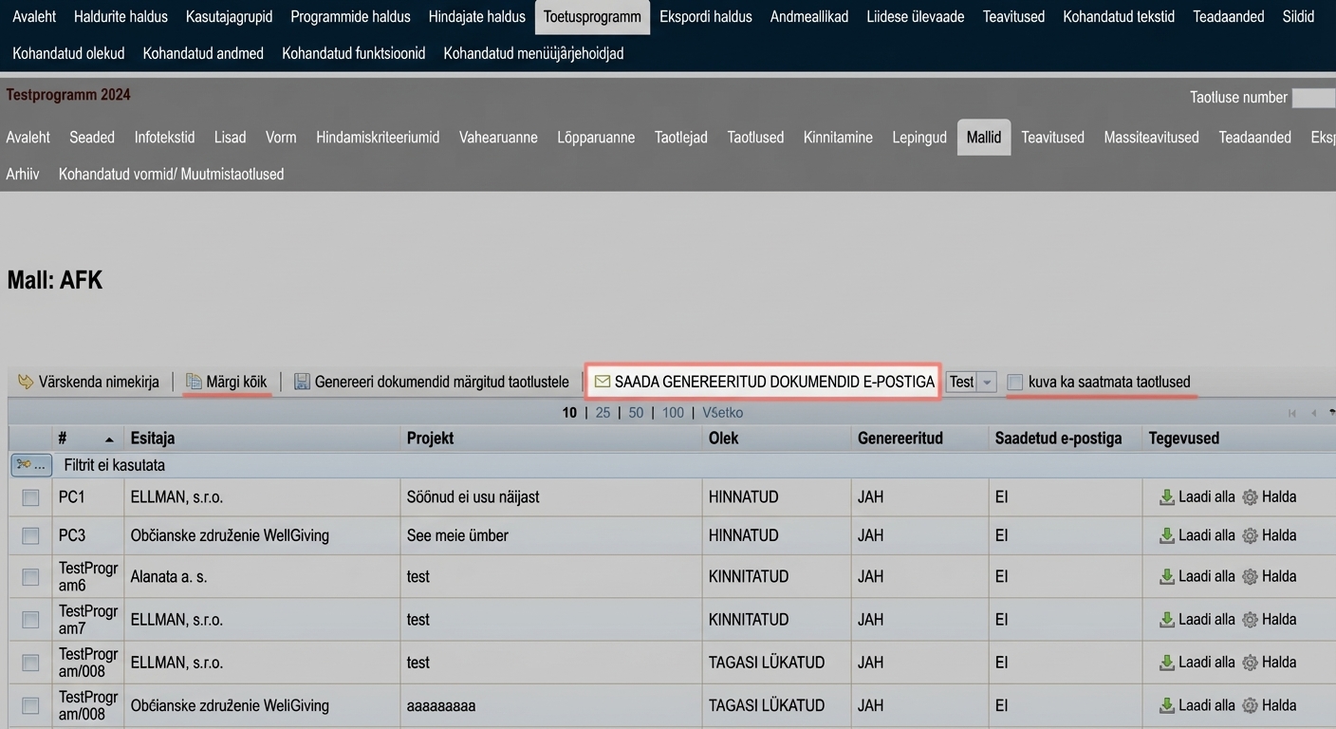This screenshot has height=729, width=1336.
Task: Click the TAGASI LÜKATUD status in aaaaaaaaa row
Action: click(767, 705)
